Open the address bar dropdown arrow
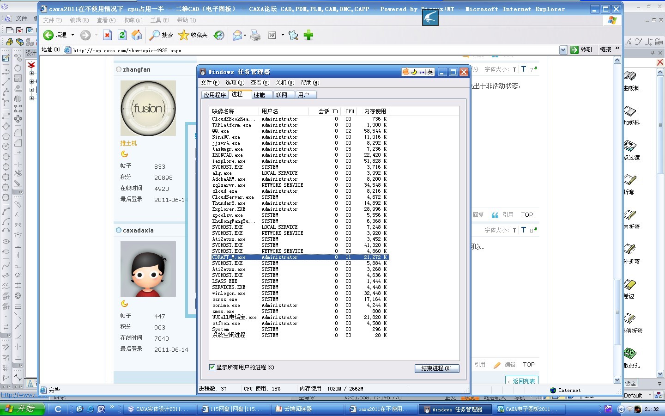Image resolution: width=665 pixels, height=416 pixels. click(x=563, y=50)
